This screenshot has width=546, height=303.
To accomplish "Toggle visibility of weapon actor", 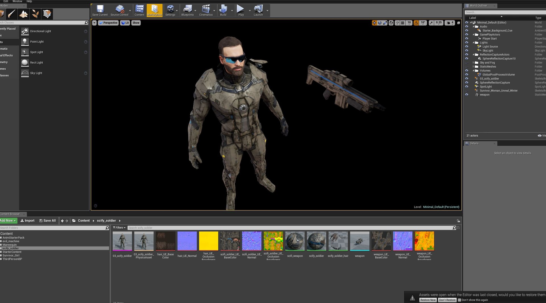I will [466, 95].
